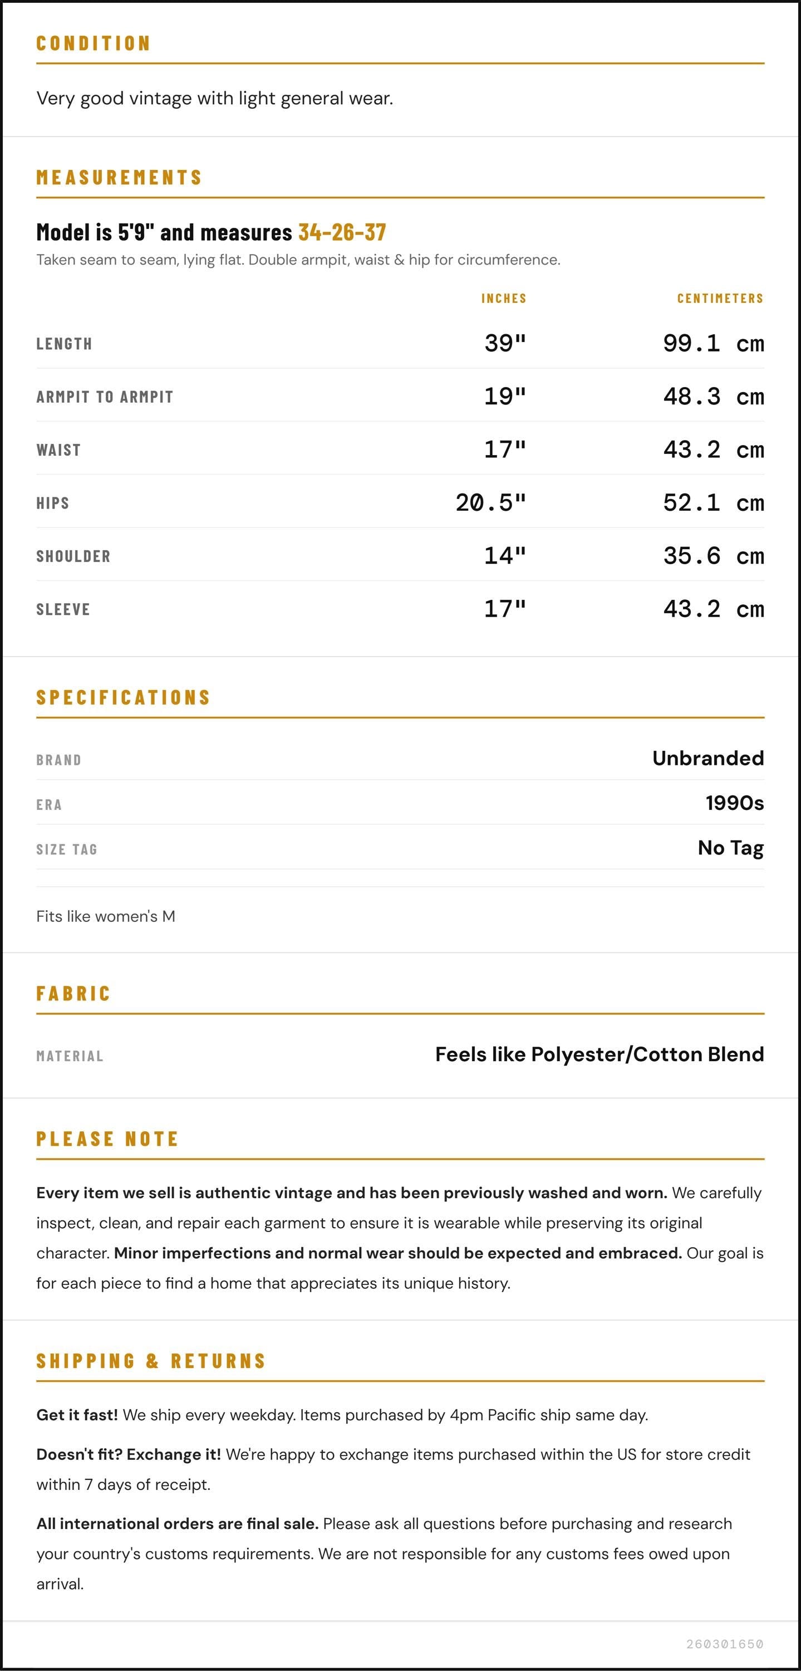
Task: Click the Fabric section heading
Action: click(73, 994)
